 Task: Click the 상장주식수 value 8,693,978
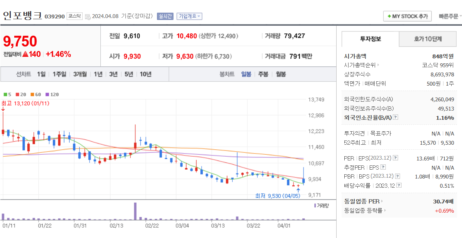442,74
